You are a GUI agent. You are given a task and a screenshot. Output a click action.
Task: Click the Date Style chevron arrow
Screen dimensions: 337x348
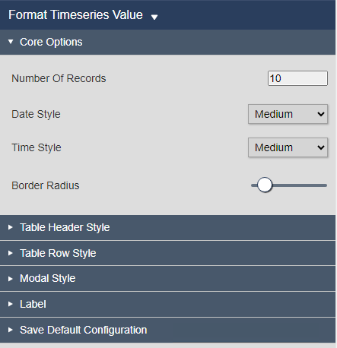(x=321, y=114)
